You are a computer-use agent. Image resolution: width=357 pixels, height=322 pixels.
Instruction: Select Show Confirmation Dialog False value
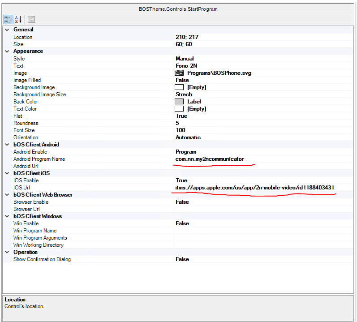(182, 259)
